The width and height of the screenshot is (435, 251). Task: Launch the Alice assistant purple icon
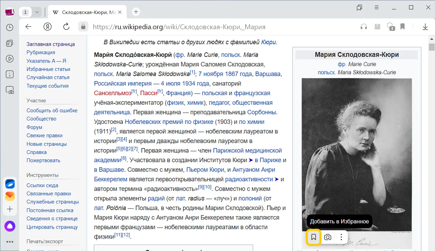10,226
